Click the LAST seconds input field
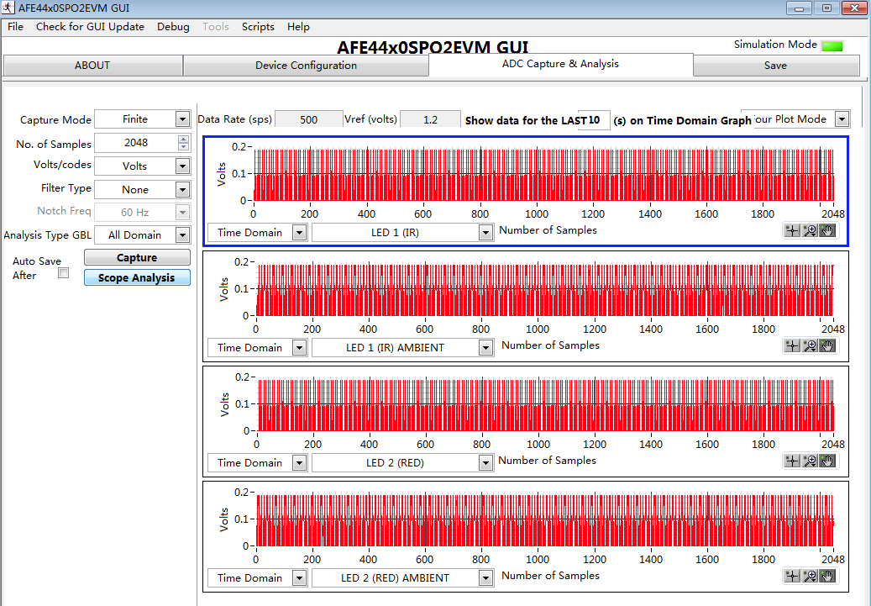 (594, 120)
